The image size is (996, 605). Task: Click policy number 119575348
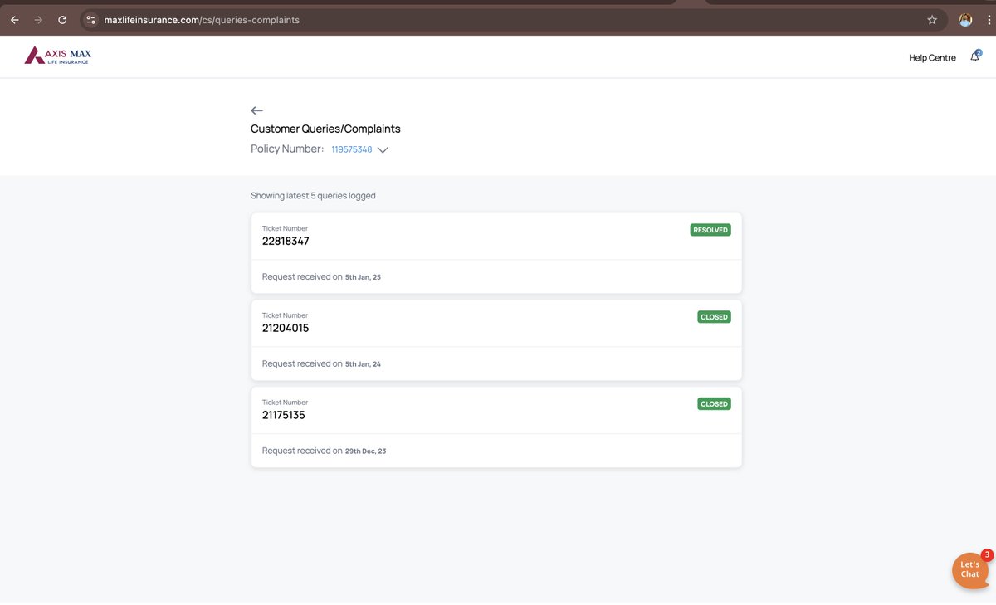(x=352, y=149)
